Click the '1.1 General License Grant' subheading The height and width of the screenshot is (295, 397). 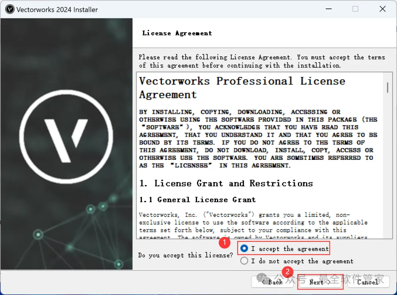click(x=197, y=200)
